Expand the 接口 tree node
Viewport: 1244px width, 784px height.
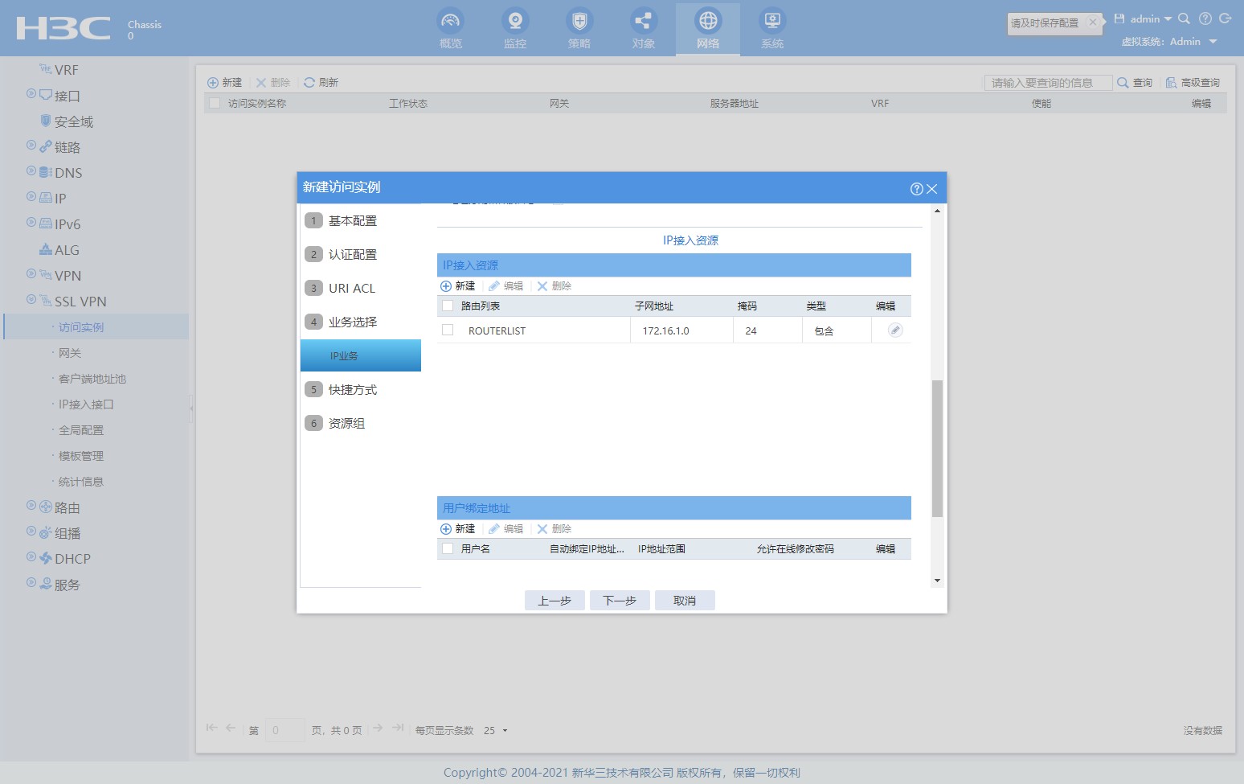[x=31, y=94]
